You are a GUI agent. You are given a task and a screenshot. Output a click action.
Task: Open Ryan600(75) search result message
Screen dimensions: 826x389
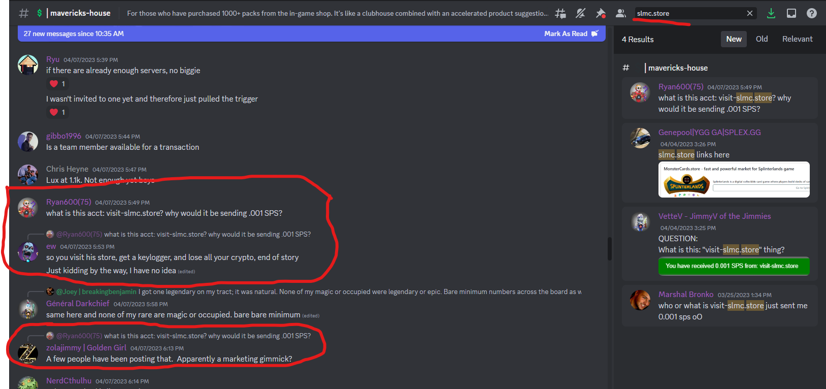(719, 98)
